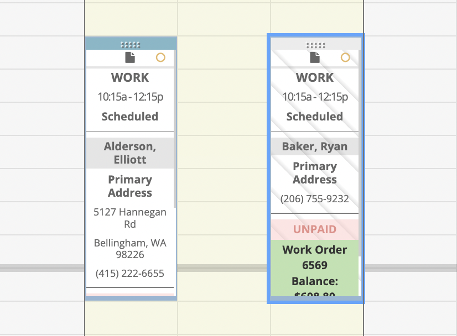Click Primary Address on Alderson's card
This screenshot has height=336, width=457.
(x=130, y=186)
